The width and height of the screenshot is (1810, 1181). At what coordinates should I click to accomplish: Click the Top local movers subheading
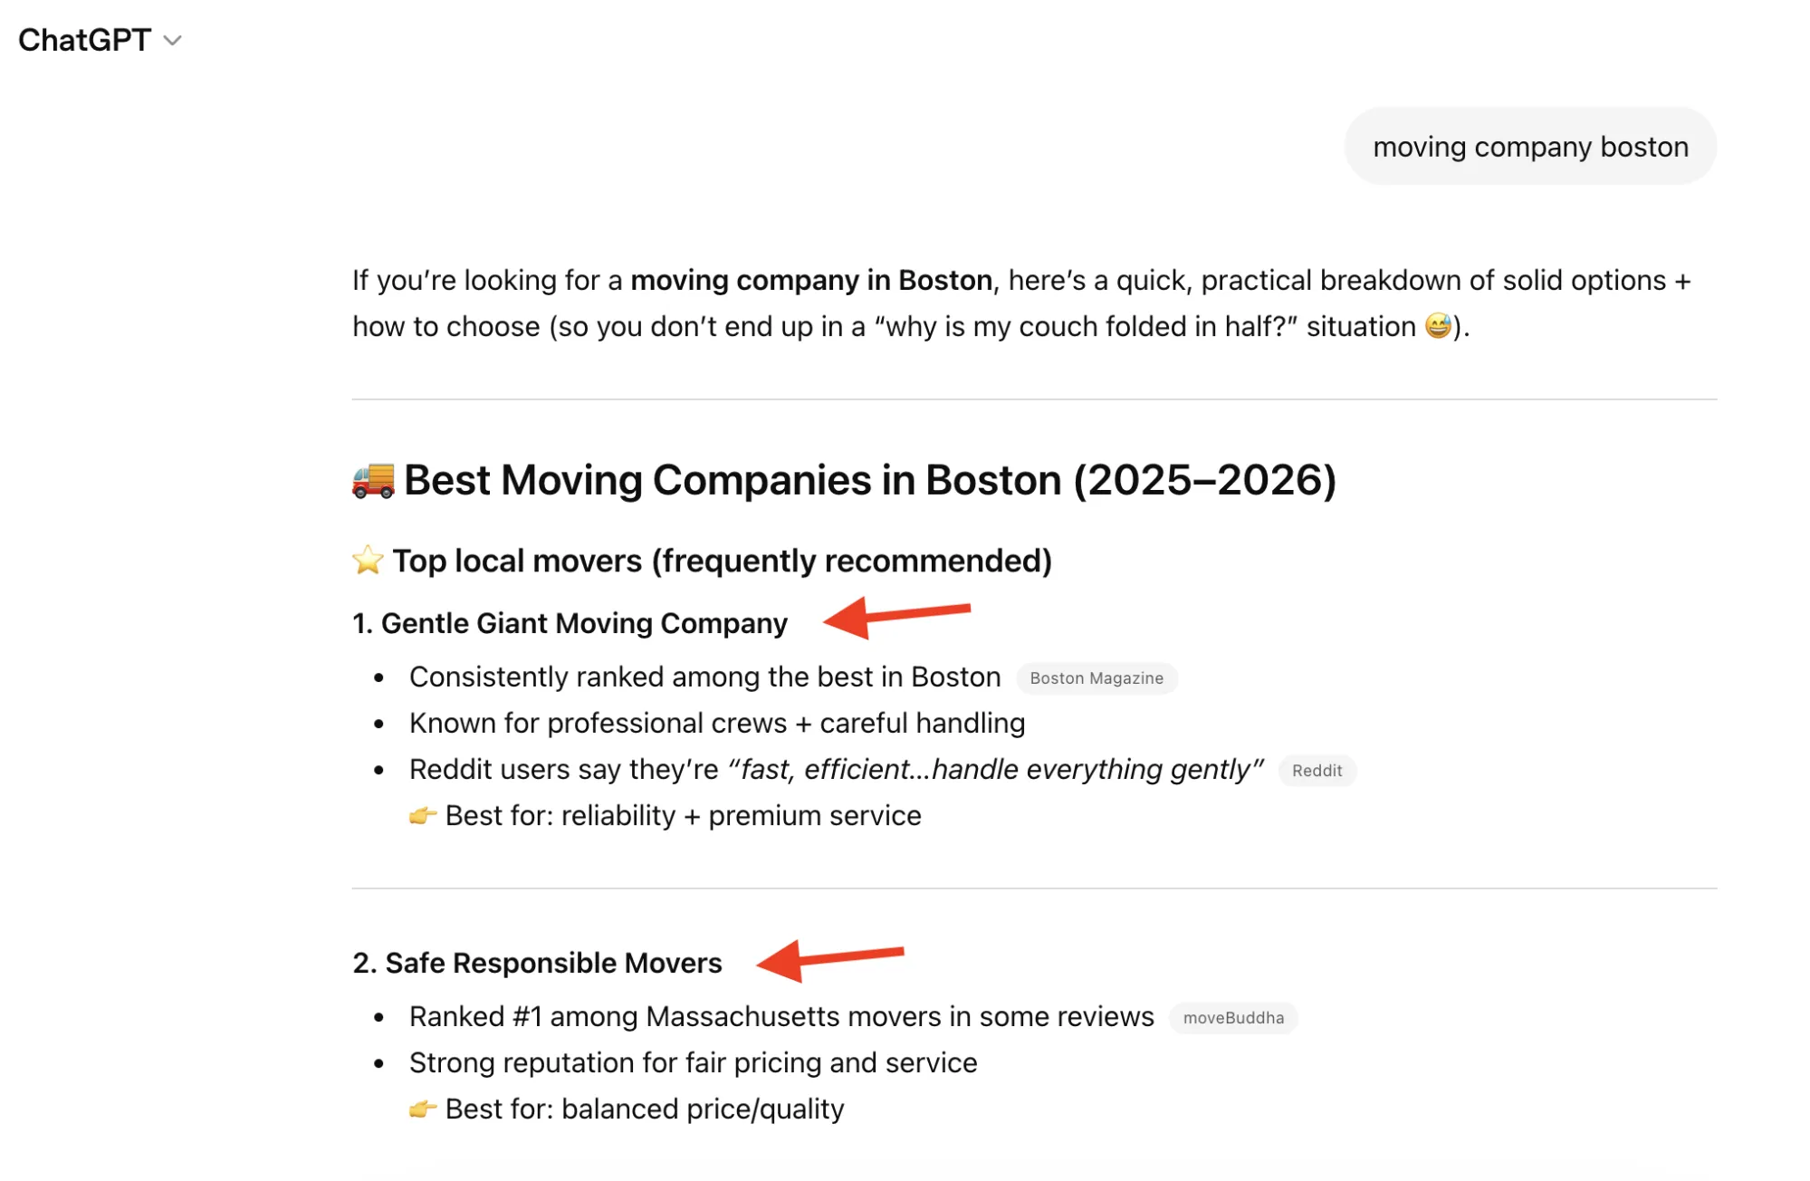[721, 561]
